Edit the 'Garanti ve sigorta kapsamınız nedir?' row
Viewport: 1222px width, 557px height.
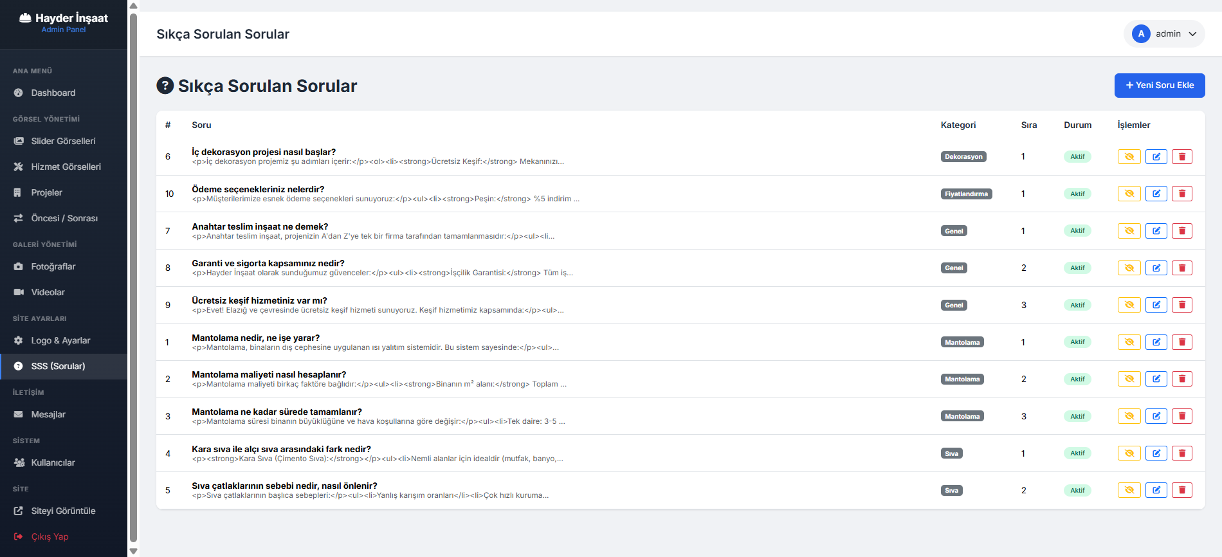[1156, 268]
